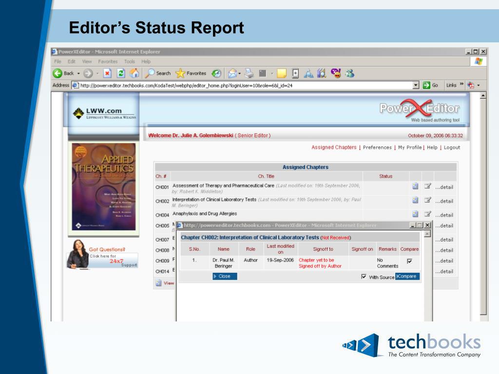Click the page icon in address bar
This screenshot has height=374, width=499.
coord(75,85)
